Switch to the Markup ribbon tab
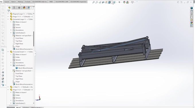This screenshot has width=195, height=108. 20,2
